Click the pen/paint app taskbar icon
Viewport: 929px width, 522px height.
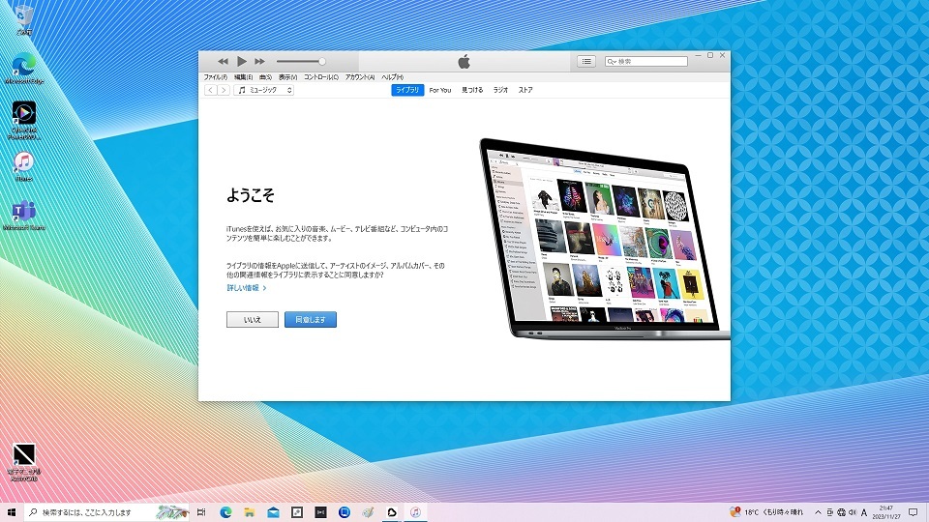pyautogui.click(x=368, y=512)
